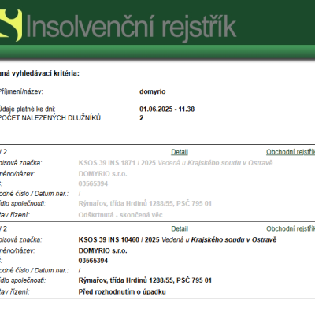This screenshot has width=315, height=315.
Task: Click greyed-out DOMYRIO s.r.o. company name
Action: click(x=102, y=174)
